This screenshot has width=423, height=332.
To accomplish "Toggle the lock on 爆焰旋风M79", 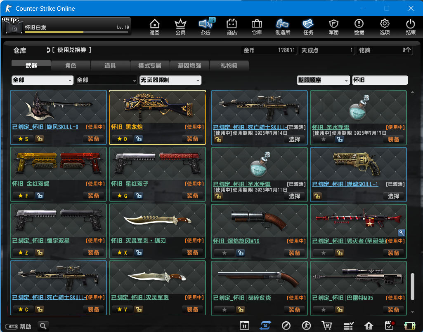I will click(240, 253).
